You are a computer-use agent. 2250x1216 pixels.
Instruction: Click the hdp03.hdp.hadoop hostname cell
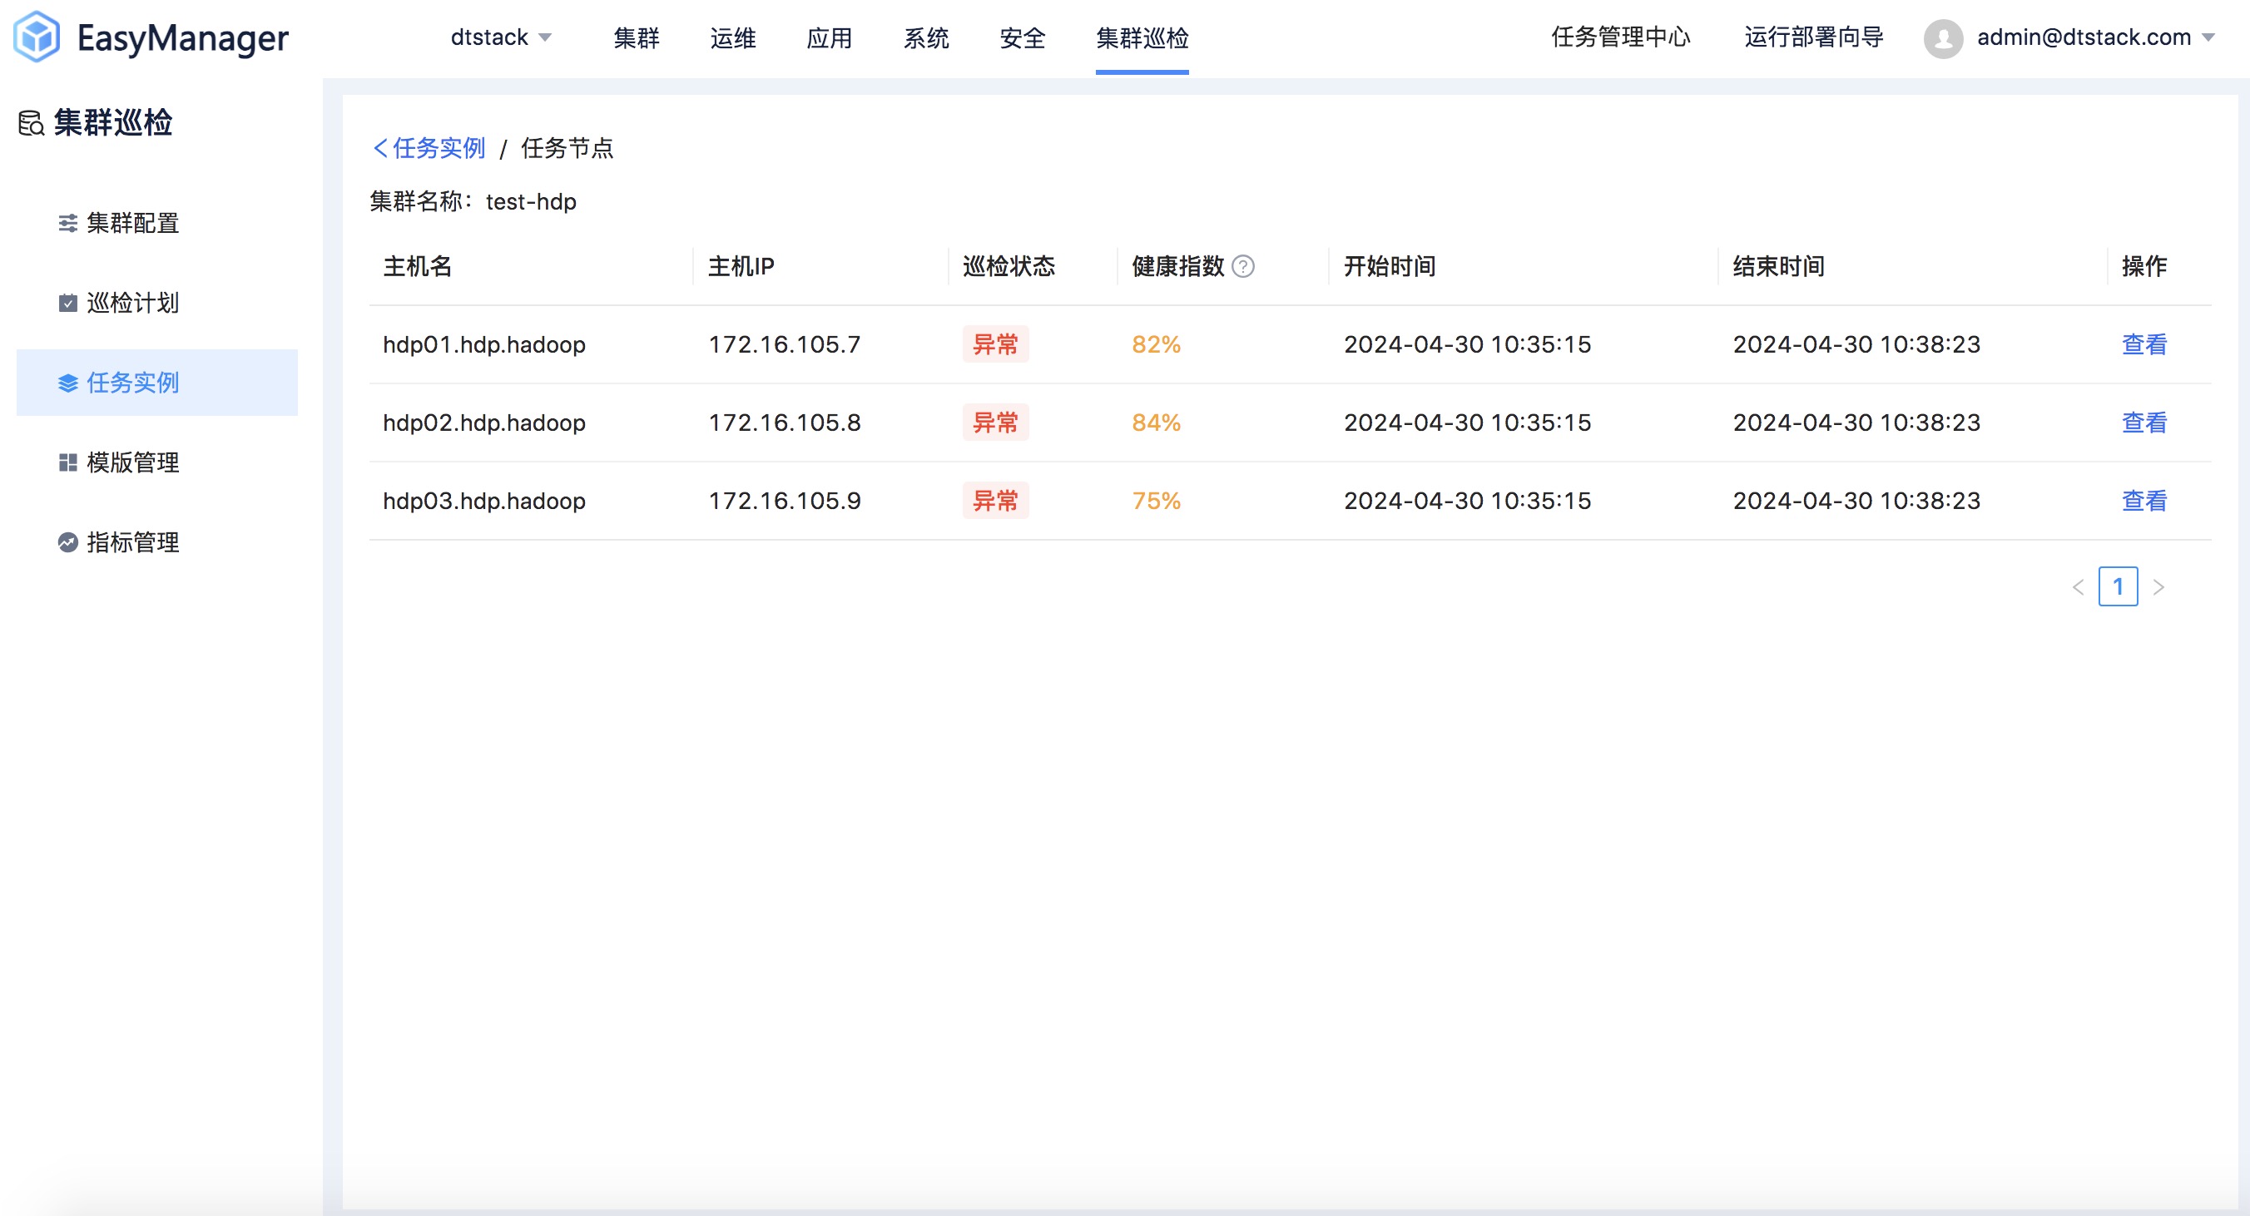(484, 501)
